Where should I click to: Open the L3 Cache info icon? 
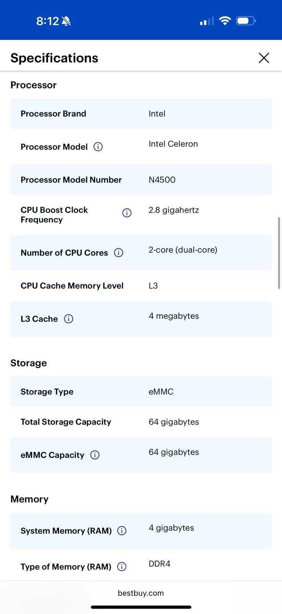(x=69, y=319)
